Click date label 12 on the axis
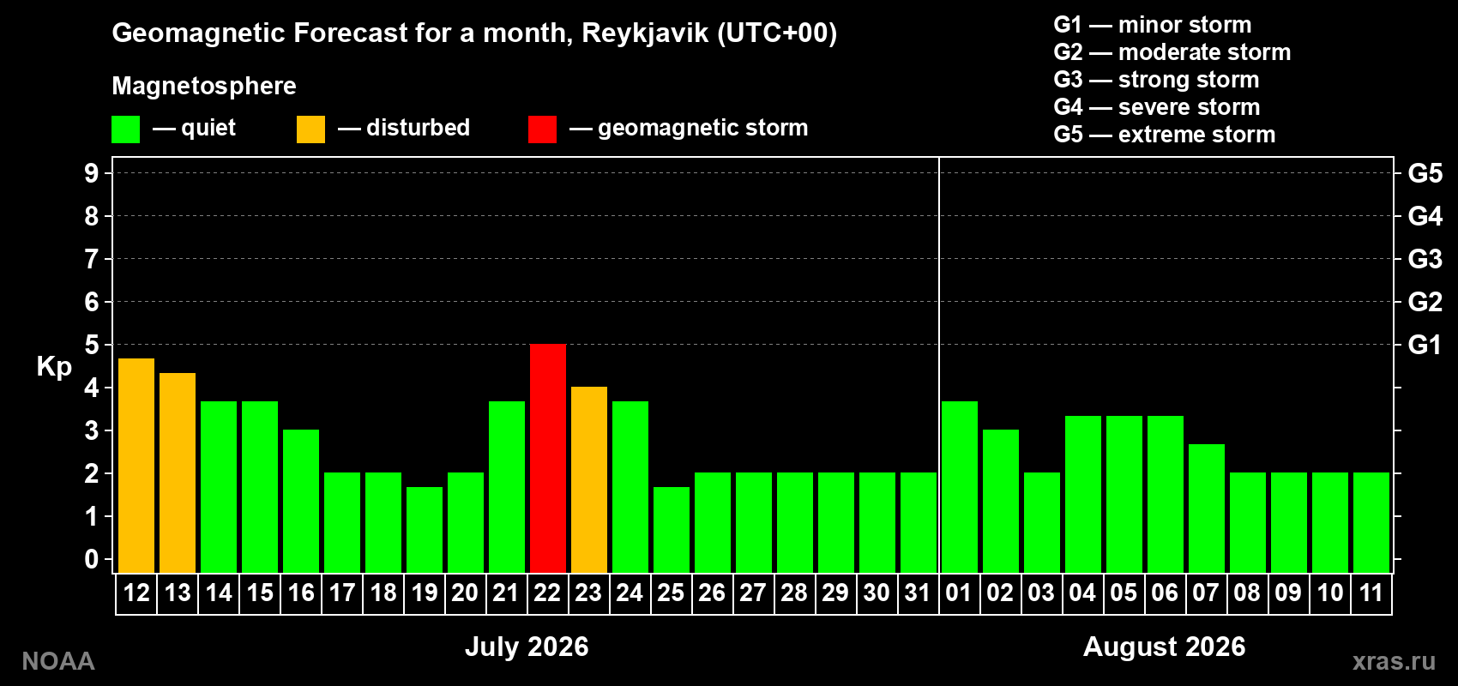 click(x=136, y=593)
